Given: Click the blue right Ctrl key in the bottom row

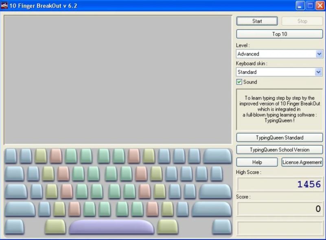Looking at the screenshot, I should (222, 227).
